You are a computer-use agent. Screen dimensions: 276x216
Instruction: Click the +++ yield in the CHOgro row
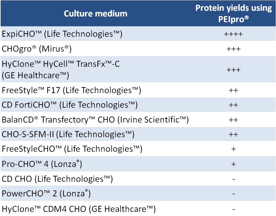[x=233, y=49]
